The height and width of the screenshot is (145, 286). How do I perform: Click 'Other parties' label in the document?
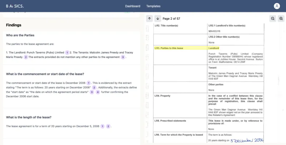[x=216, y=85]
